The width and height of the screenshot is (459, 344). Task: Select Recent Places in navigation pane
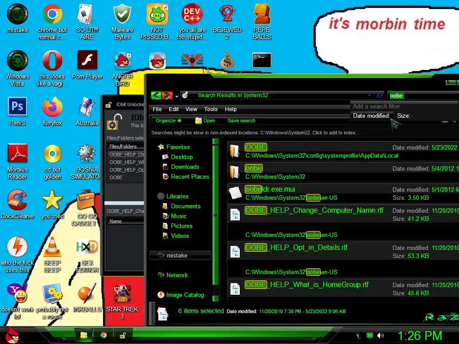pos(186,176)
